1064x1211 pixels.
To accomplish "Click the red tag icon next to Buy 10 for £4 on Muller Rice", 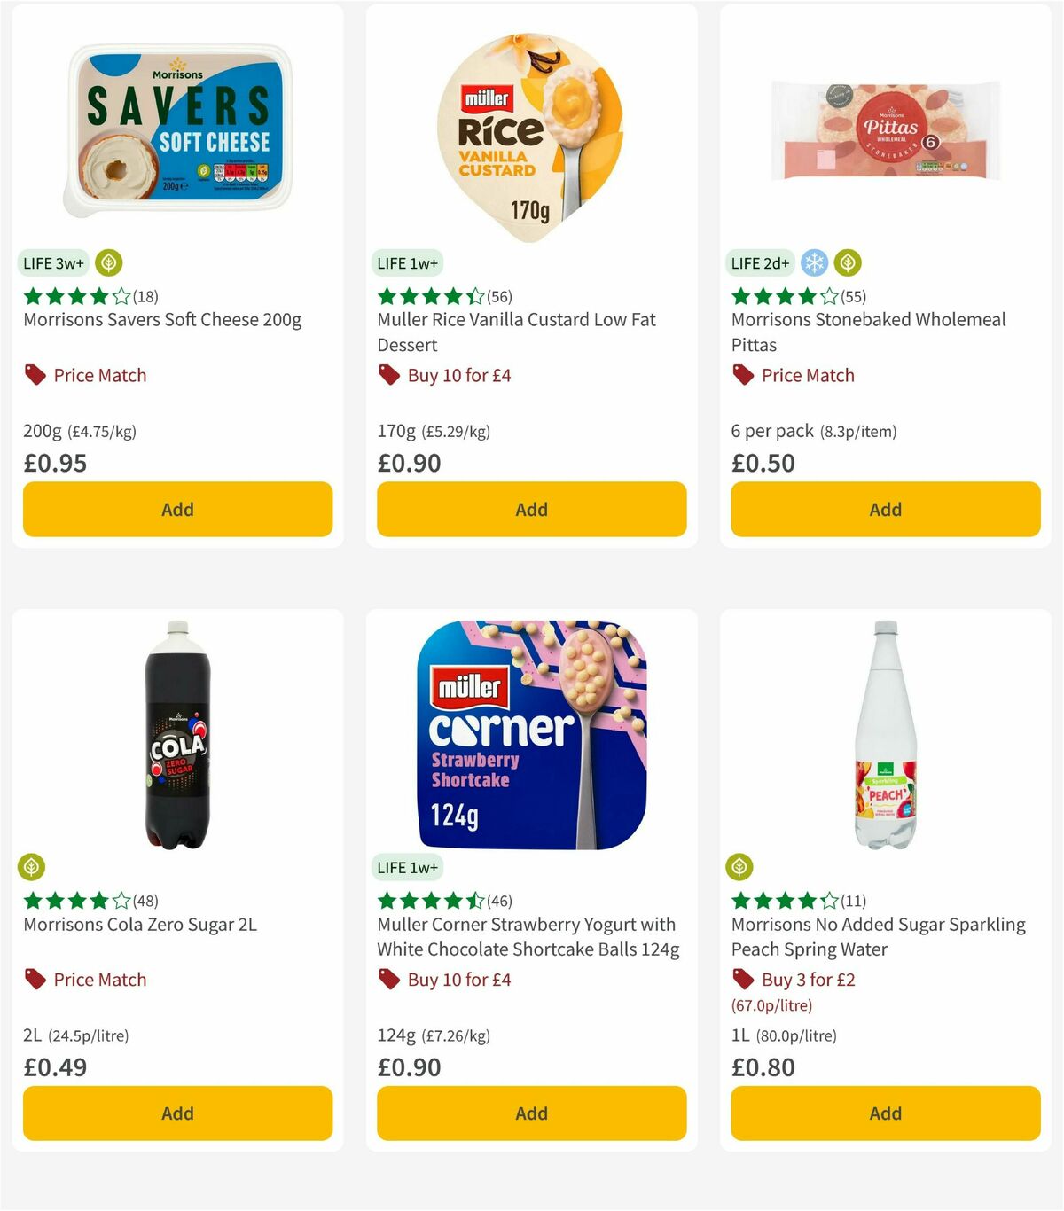I will (x=388, y=375).
